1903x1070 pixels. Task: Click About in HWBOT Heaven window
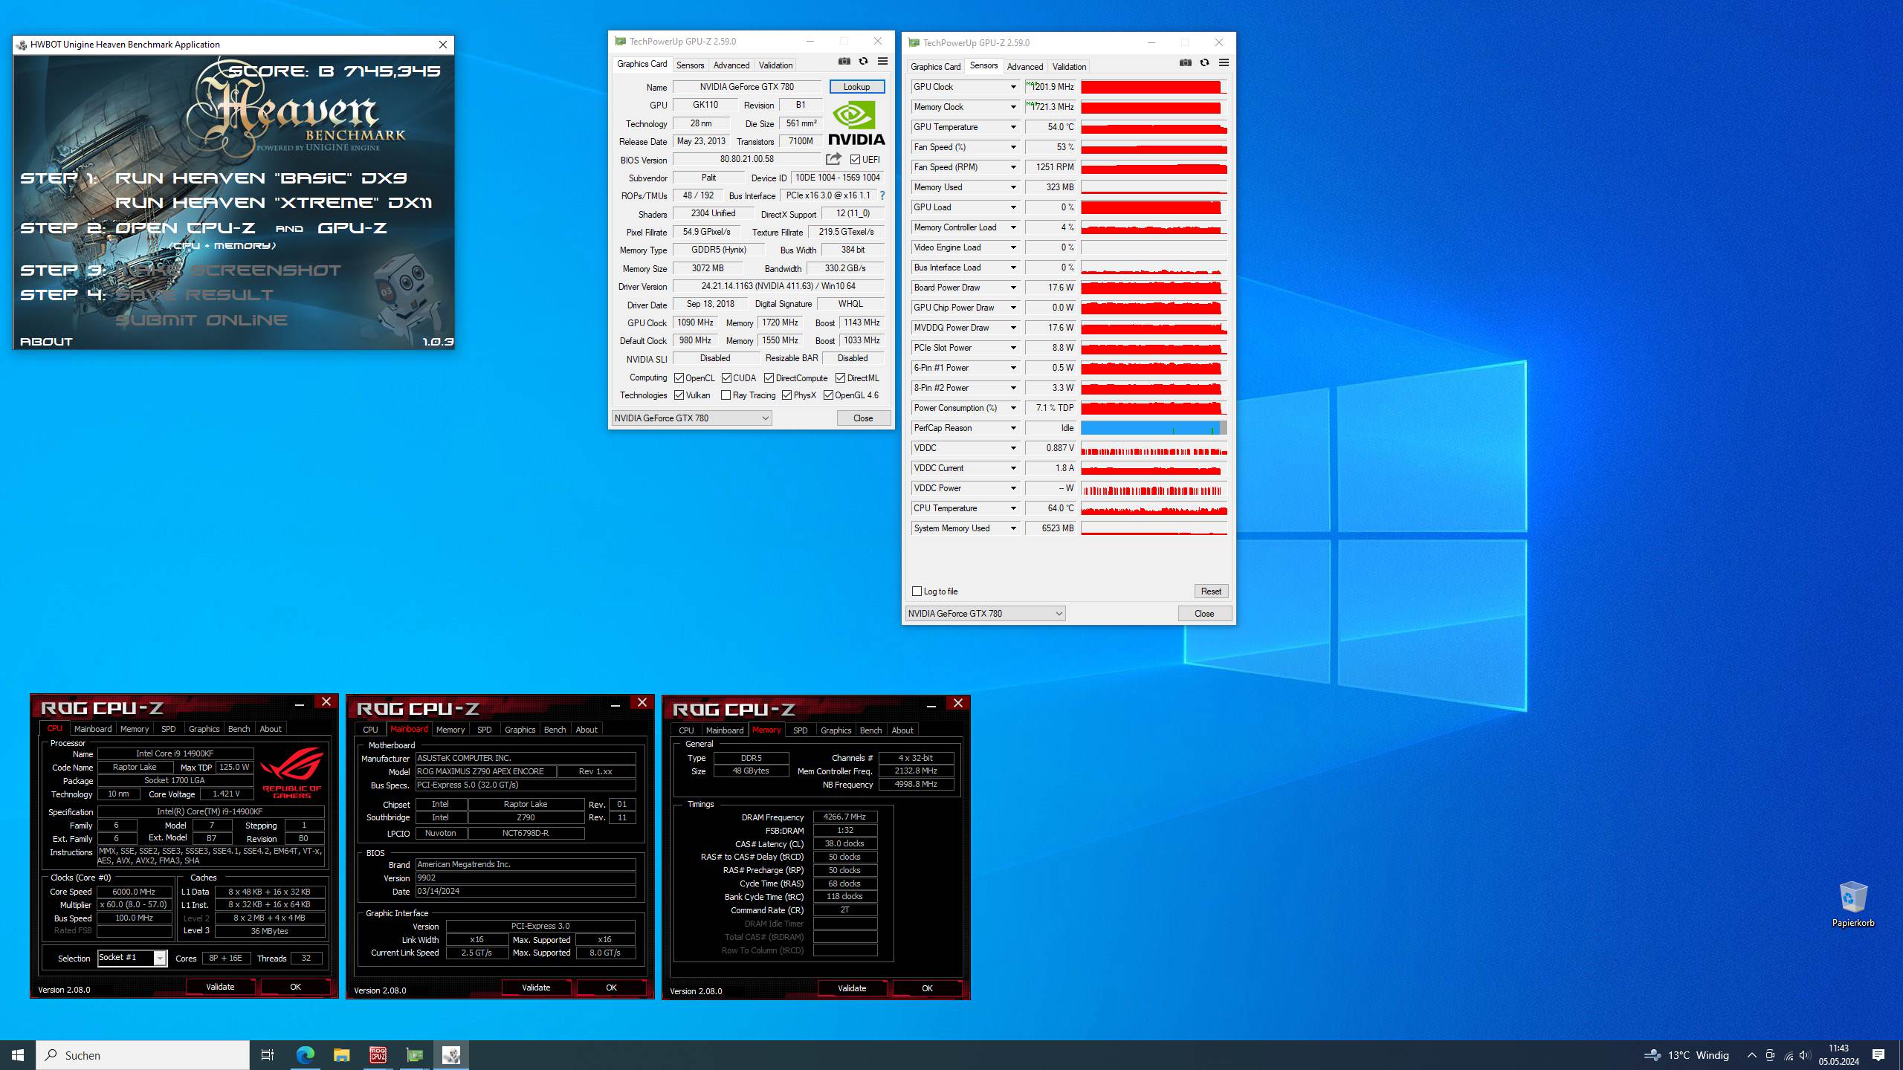[46, 342]
